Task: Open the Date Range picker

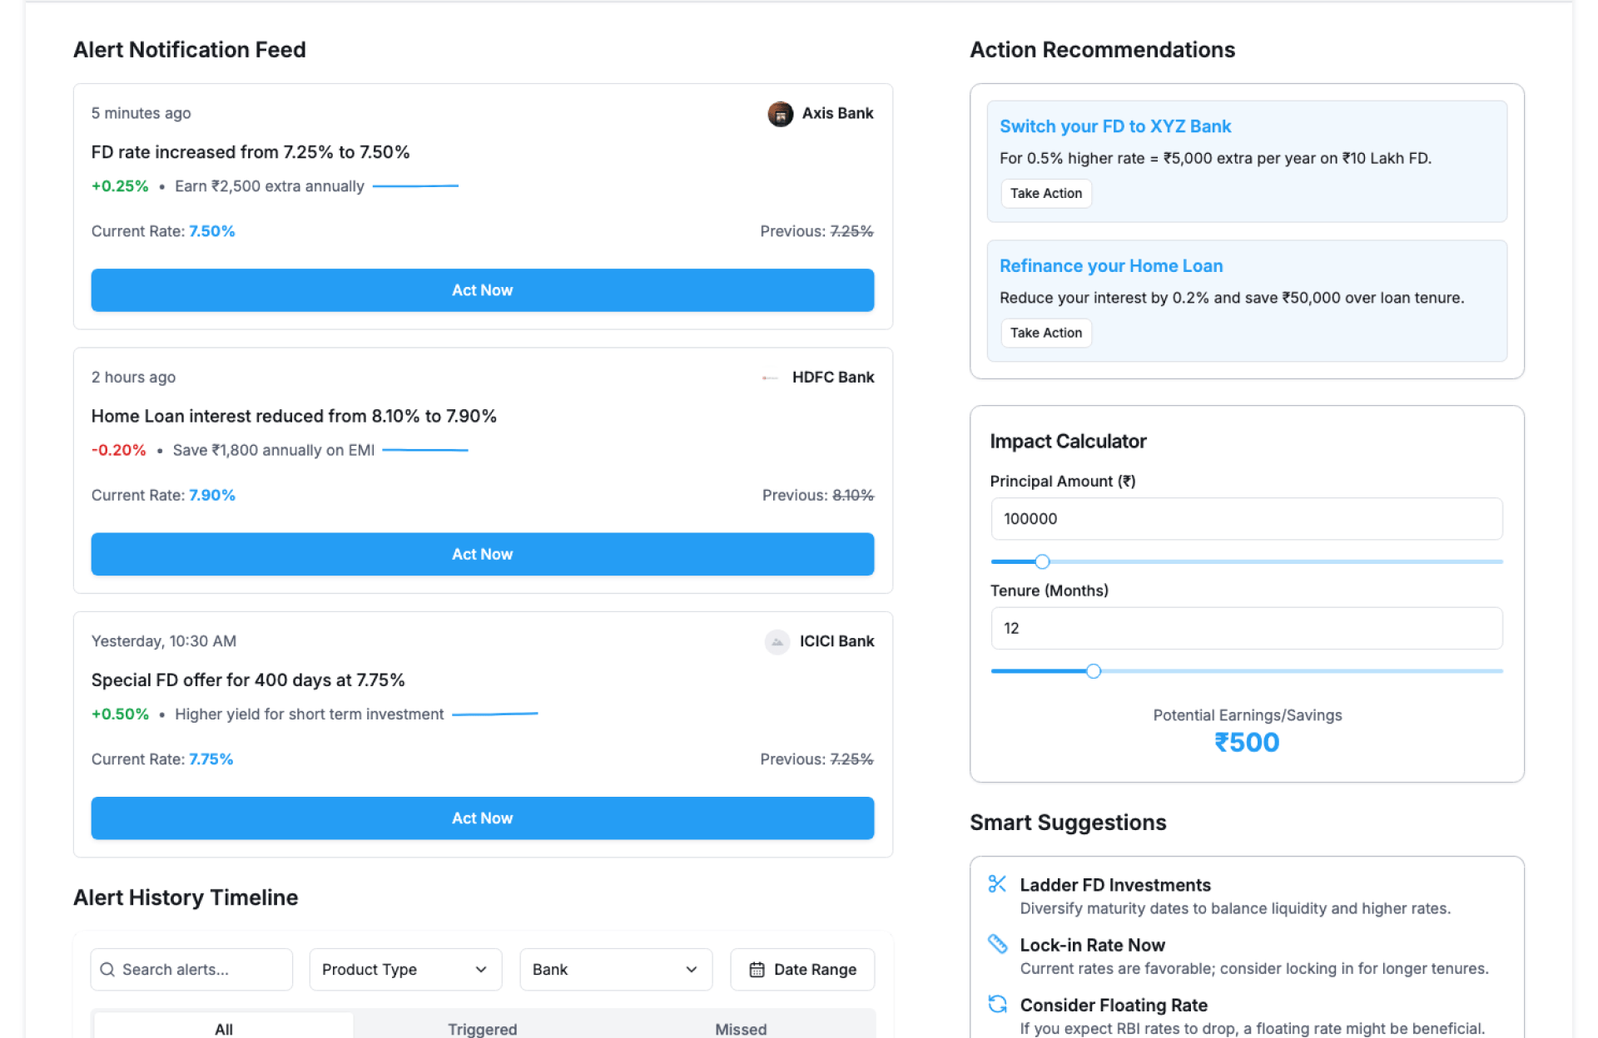Action: (802, 970)
